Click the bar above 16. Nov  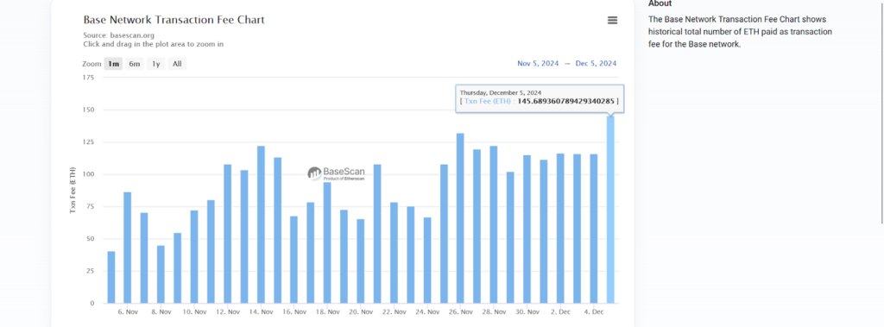pos(294,260)
